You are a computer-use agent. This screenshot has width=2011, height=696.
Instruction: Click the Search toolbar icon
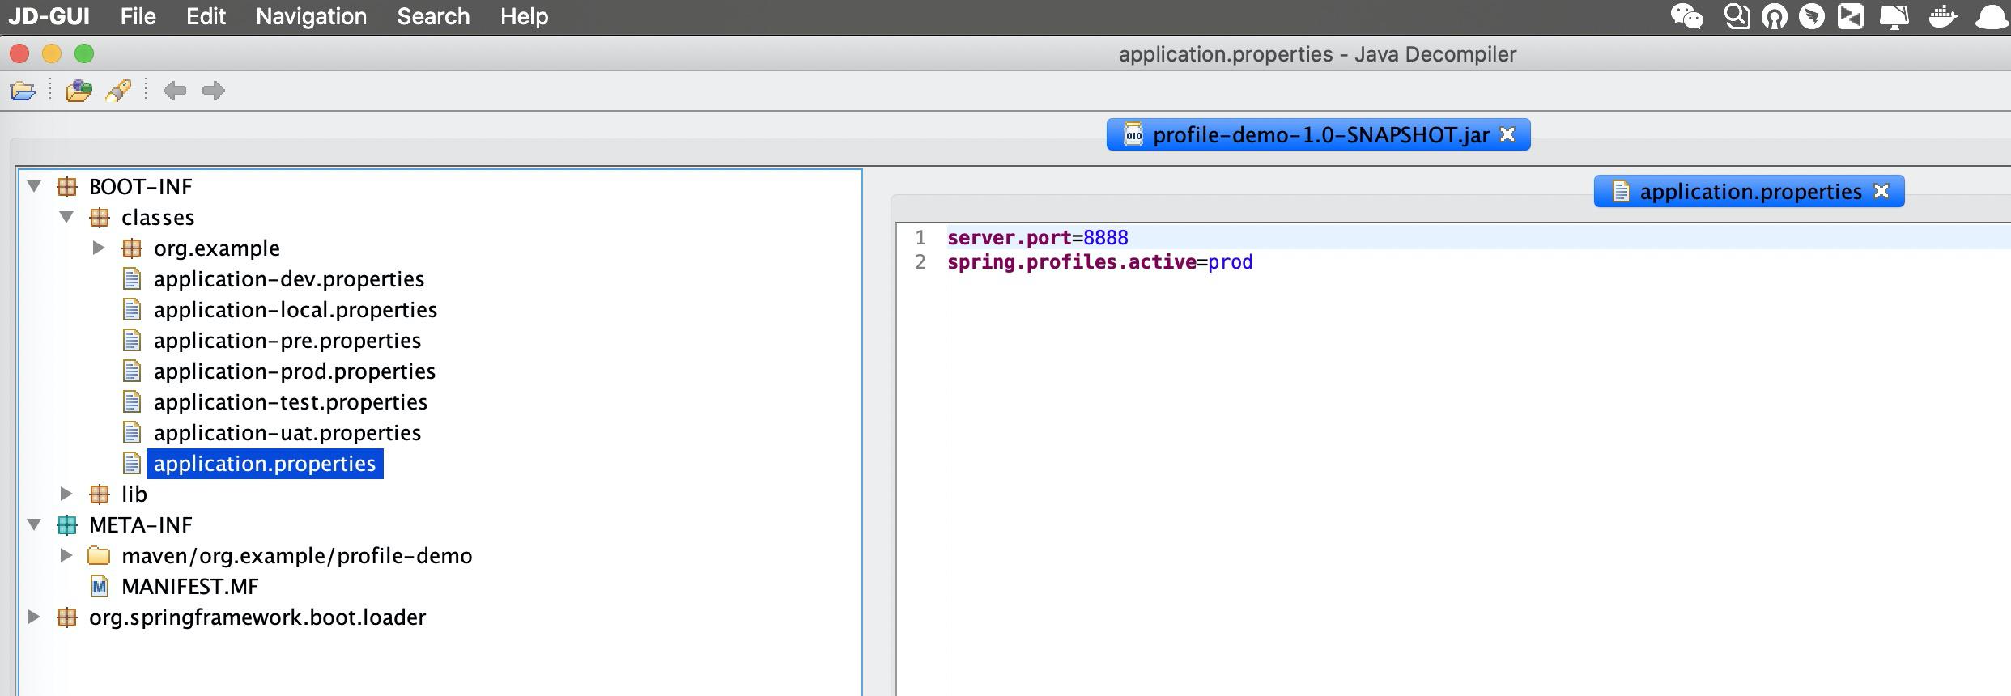pos(118,91)
